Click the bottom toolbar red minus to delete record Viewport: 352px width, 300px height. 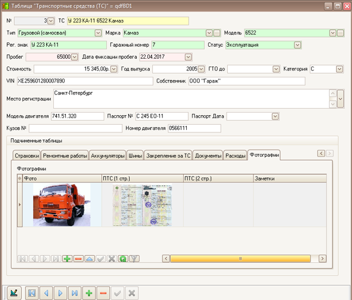pos(103,293)
